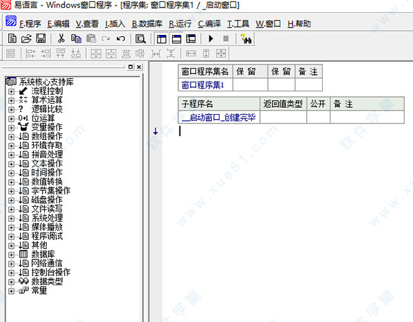Select the 环境存取 tree item

(x=47, y=146)
